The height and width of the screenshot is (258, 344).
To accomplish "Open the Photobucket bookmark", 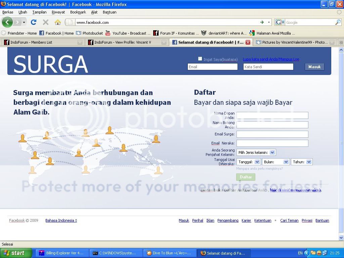I will (89, 33).
